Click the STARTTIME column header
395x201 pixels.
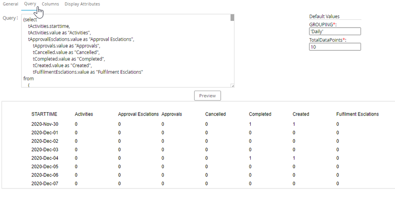44,114
